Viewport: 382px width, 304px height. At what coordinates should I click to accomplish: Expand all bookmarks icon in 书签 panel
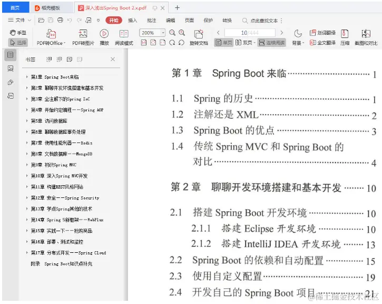pos(49,59)
